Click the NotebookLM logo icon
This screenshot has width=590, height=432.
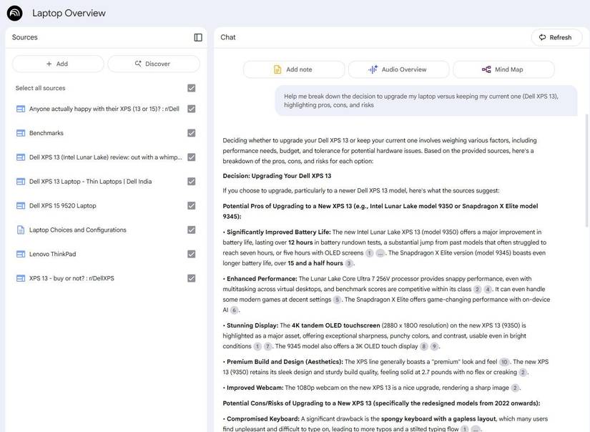pyautogui.click(x=14, y=13)
